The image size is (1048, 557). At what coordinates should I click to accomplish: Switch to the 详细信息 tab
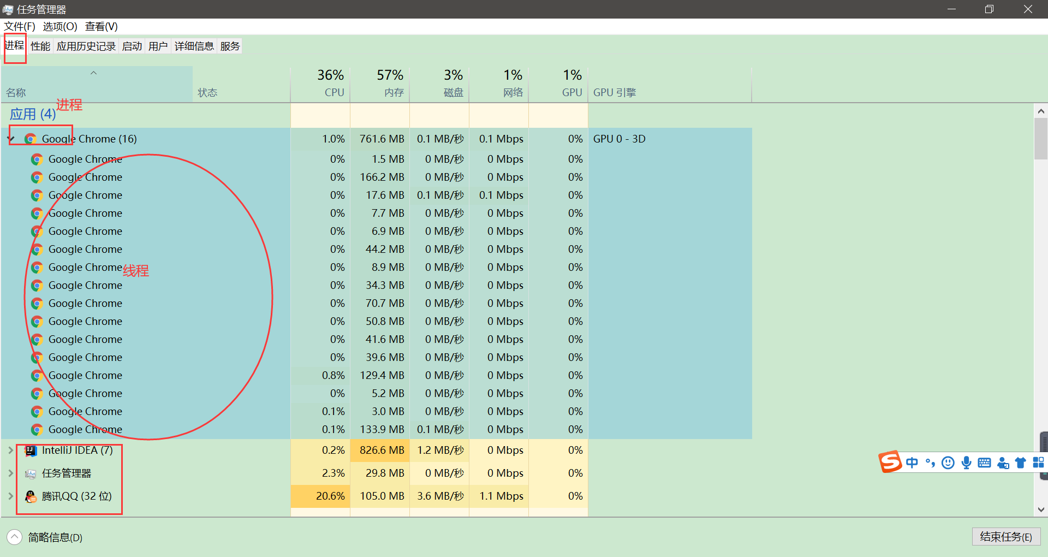click(x=194, y=46)
